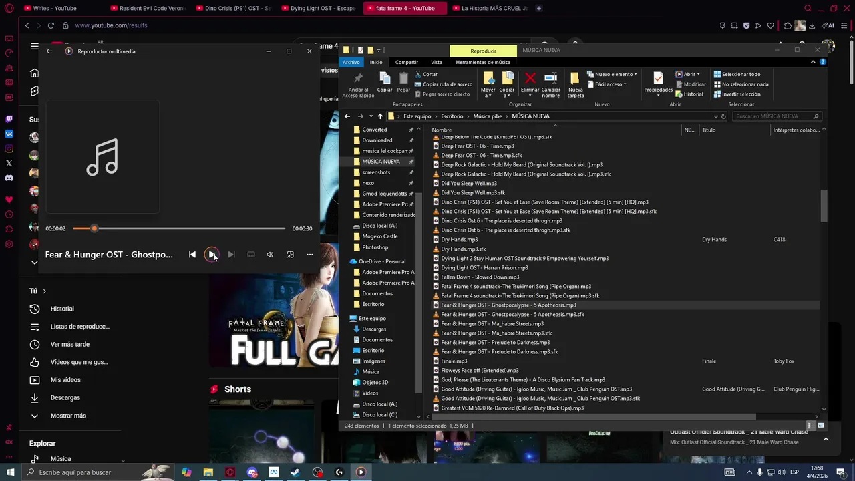Mute volume in the media player

pyautogui.click(x=270, y=255)
